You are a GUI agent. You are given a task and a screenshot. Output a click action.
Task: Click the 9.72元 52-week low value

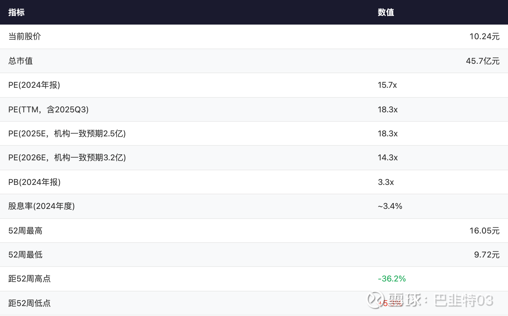pyautogui.click(x=487, y=255)
